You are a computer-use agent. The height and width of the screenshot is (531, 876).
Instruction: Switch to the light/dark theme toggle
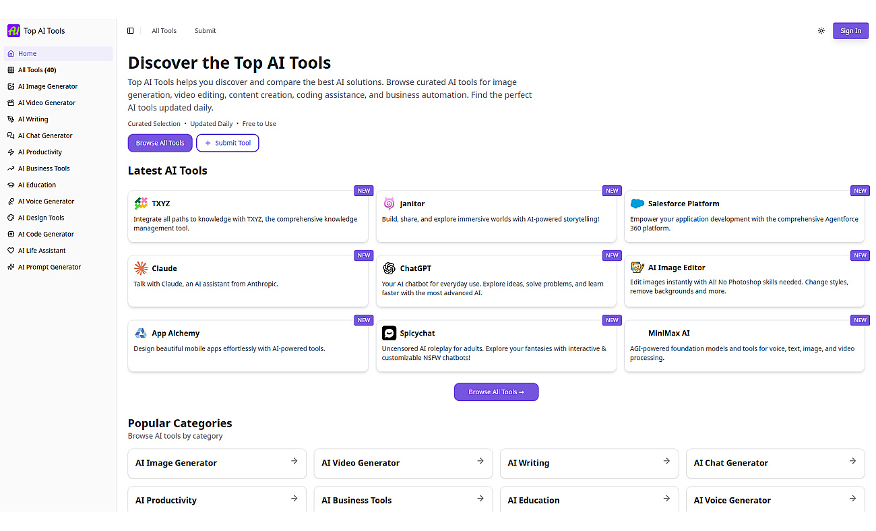click(821, 31)
